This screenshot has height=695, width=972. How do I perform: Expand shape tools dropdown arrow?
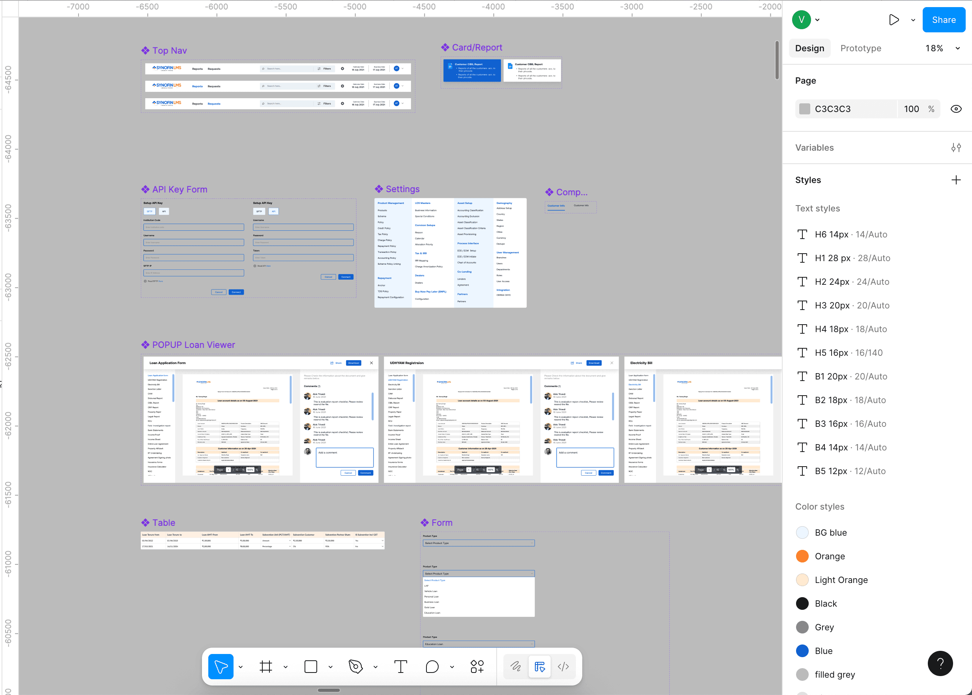[x=331, y=667]
